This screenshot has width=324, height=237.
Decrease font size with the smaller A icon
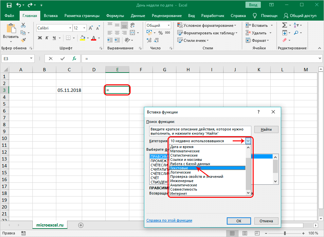[98, 28]
